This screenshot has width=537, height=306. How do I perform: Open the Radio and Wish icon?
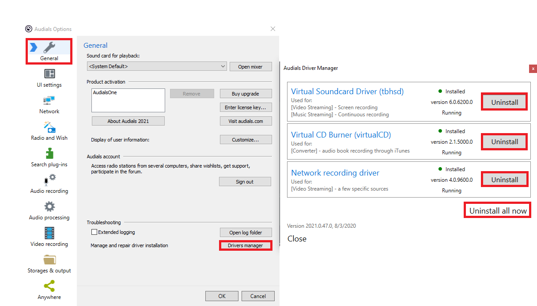(49, 127)
